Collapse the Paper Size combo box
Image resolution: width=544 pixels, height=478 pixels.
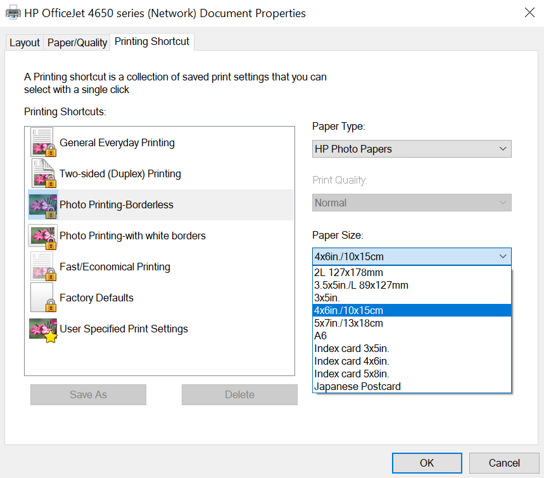pos(412,256)
